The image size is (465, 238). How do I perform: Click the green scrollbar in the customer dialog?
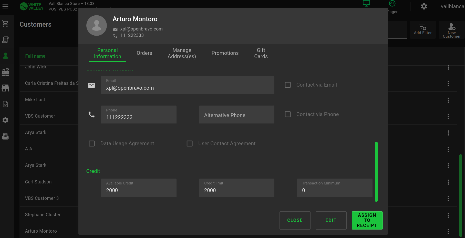click(x=376, y=172)
